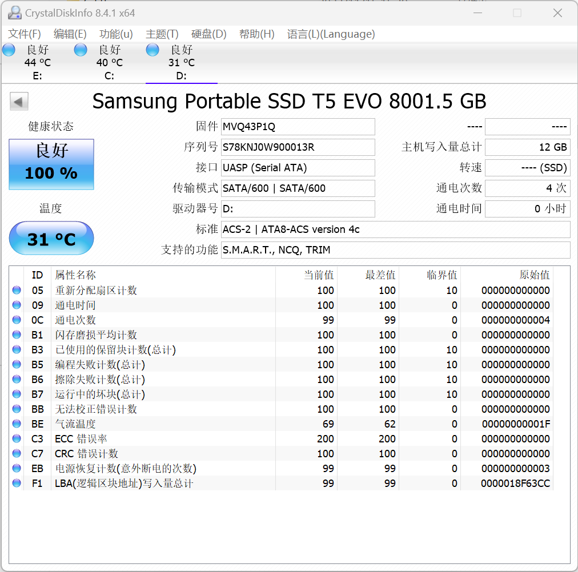Click the 31 °C temperature button
Screen dimensions: 578x572
(x=51, y=239)
